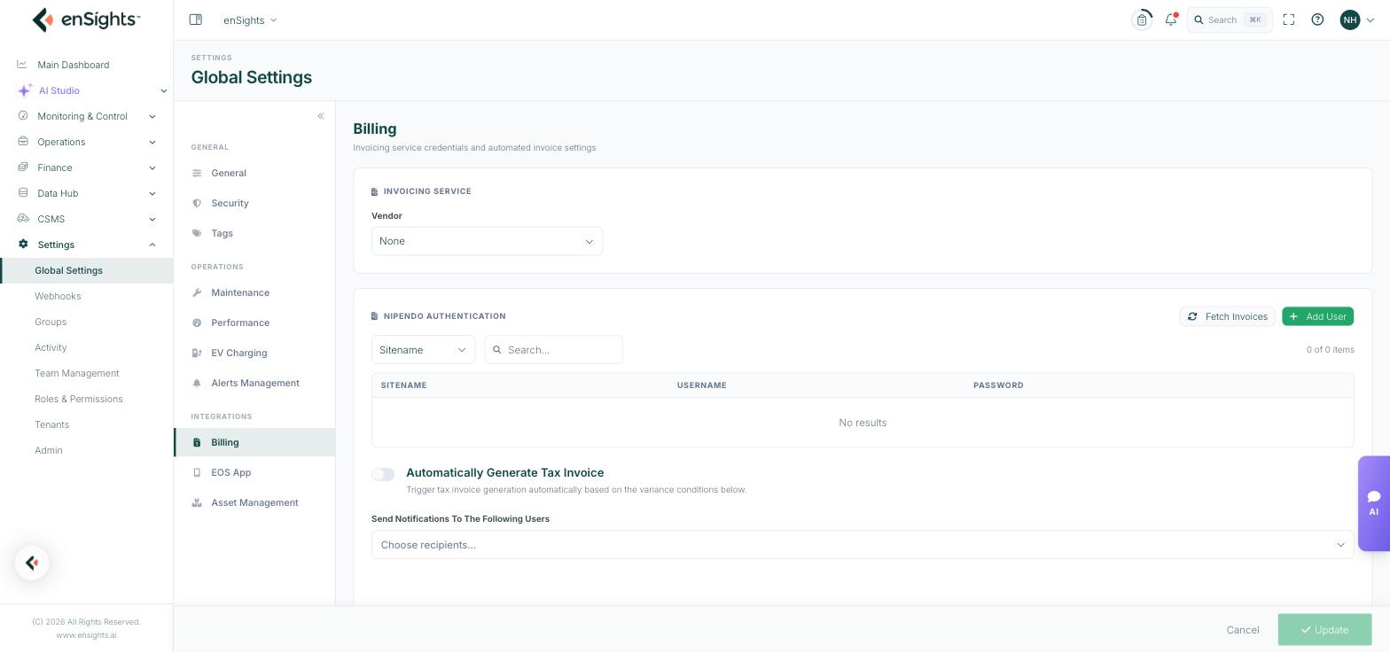
Task: Open the notifications bell
Action: point(1171,19)
